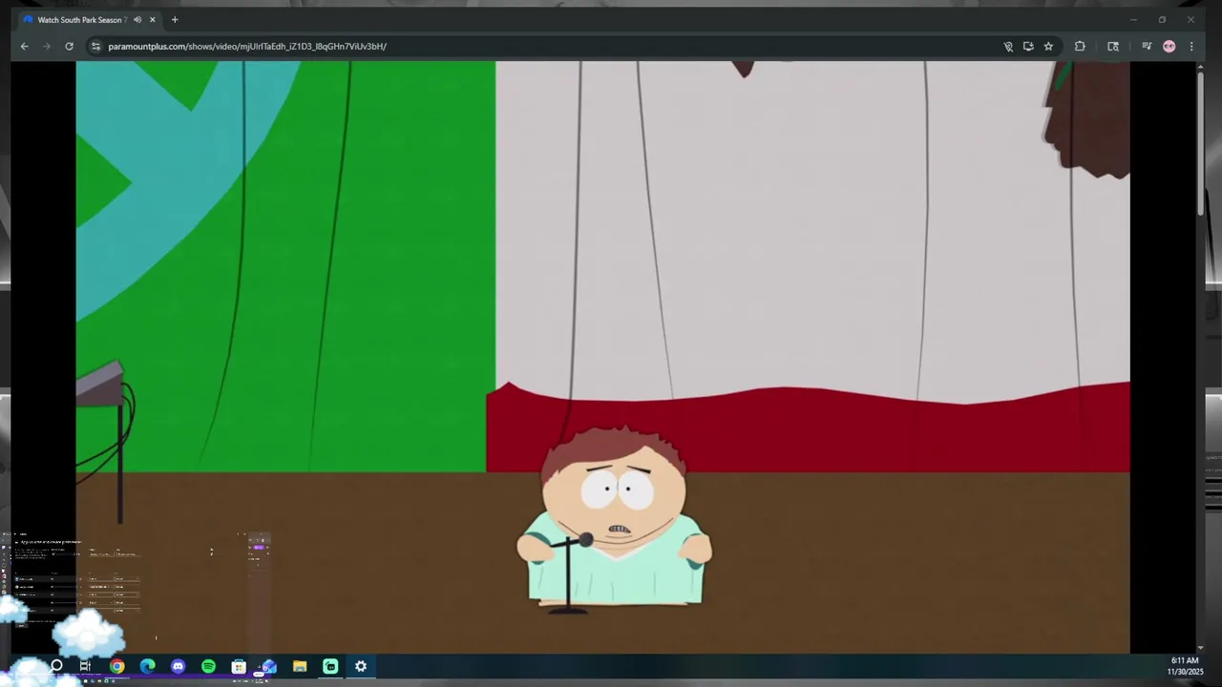Close the Watch South Park tab

tap(152, 19)
